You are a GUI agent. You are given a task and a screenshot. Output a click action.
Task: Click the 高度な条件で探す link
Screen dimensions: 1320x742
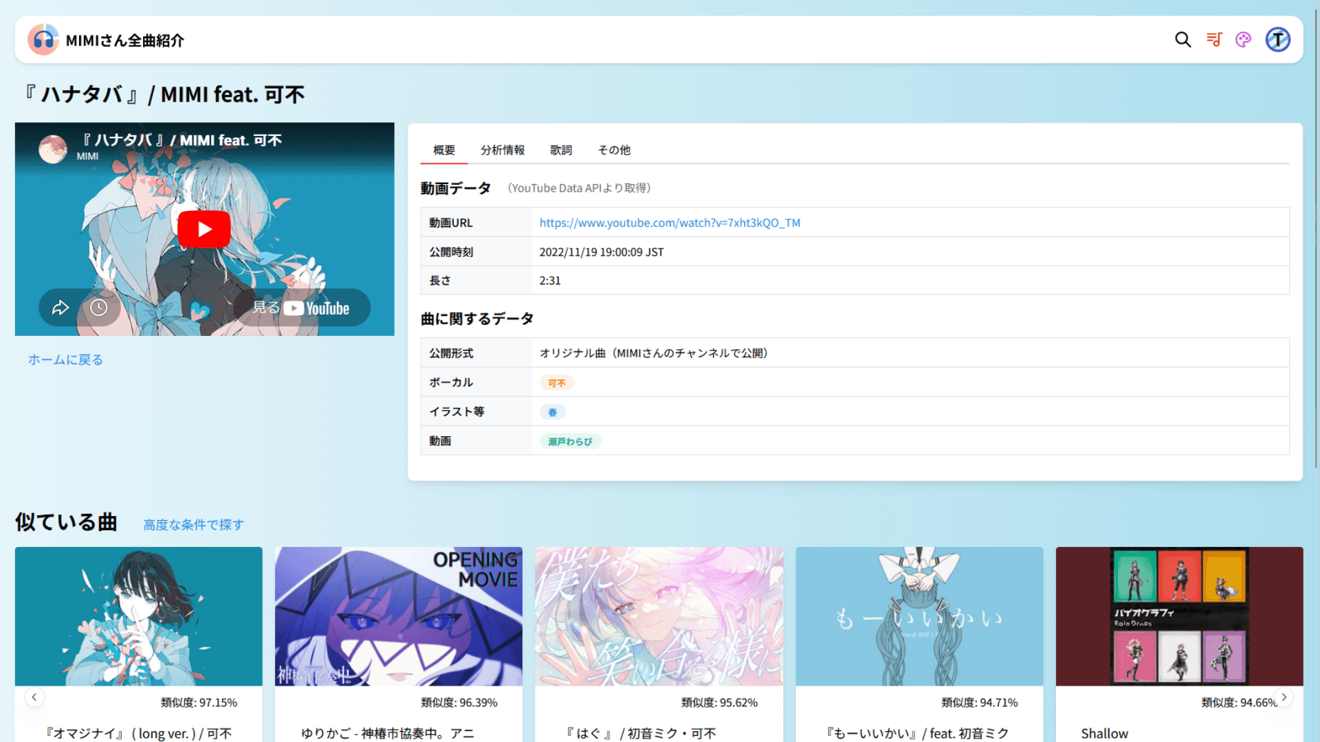pos(192,524)
